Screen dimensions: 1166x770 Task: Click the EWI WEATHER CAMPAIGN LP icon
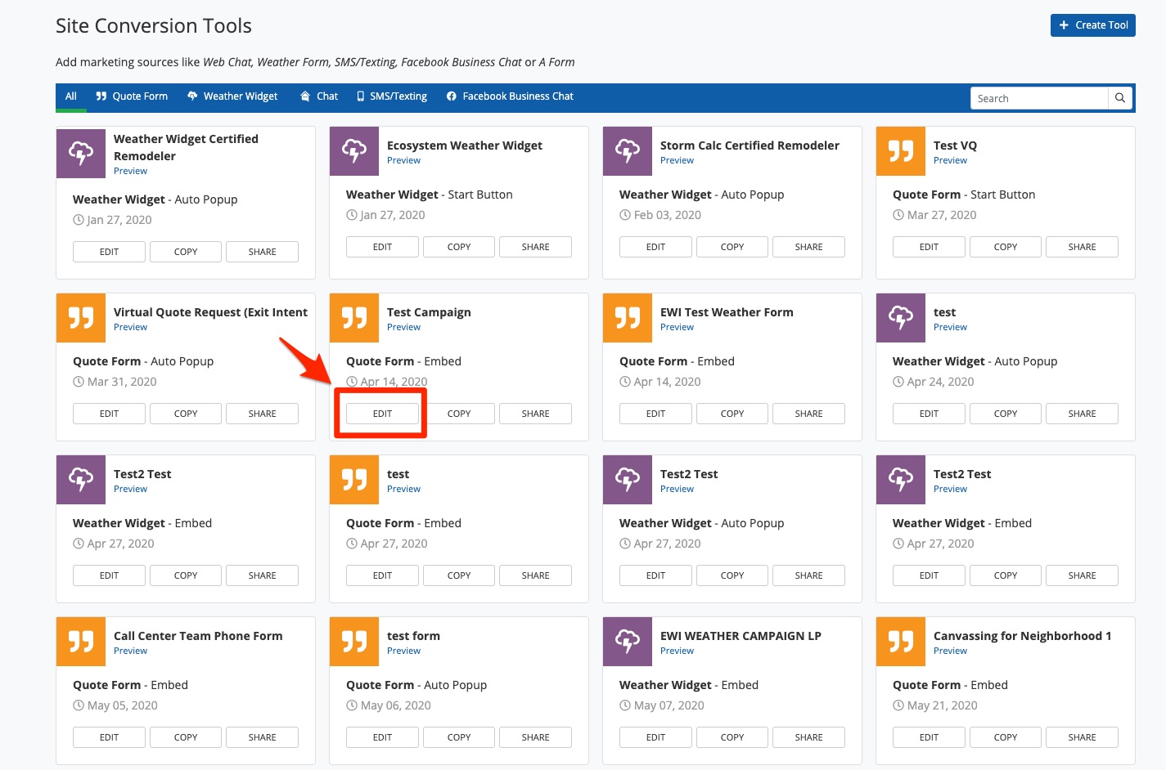tap(628, 642)
